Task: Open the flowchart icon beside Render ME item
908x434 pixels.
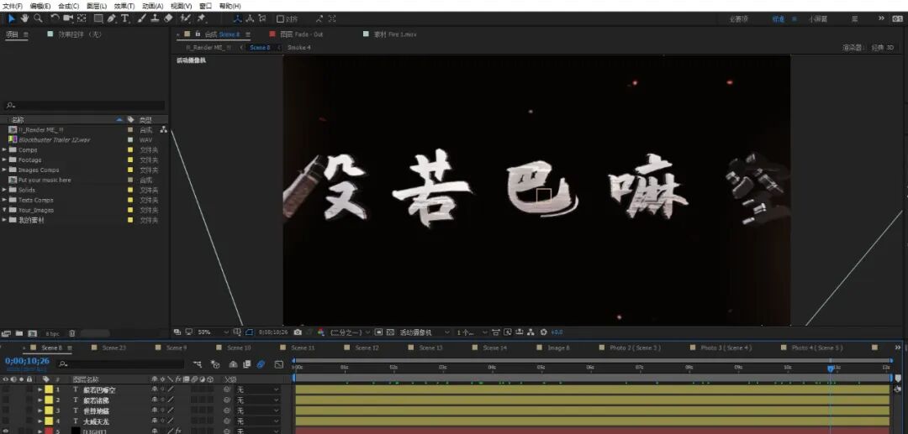Action: click(x=164, y=130)
